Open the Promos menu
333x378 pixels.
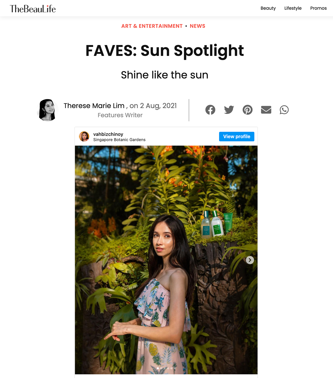(318, 8)
